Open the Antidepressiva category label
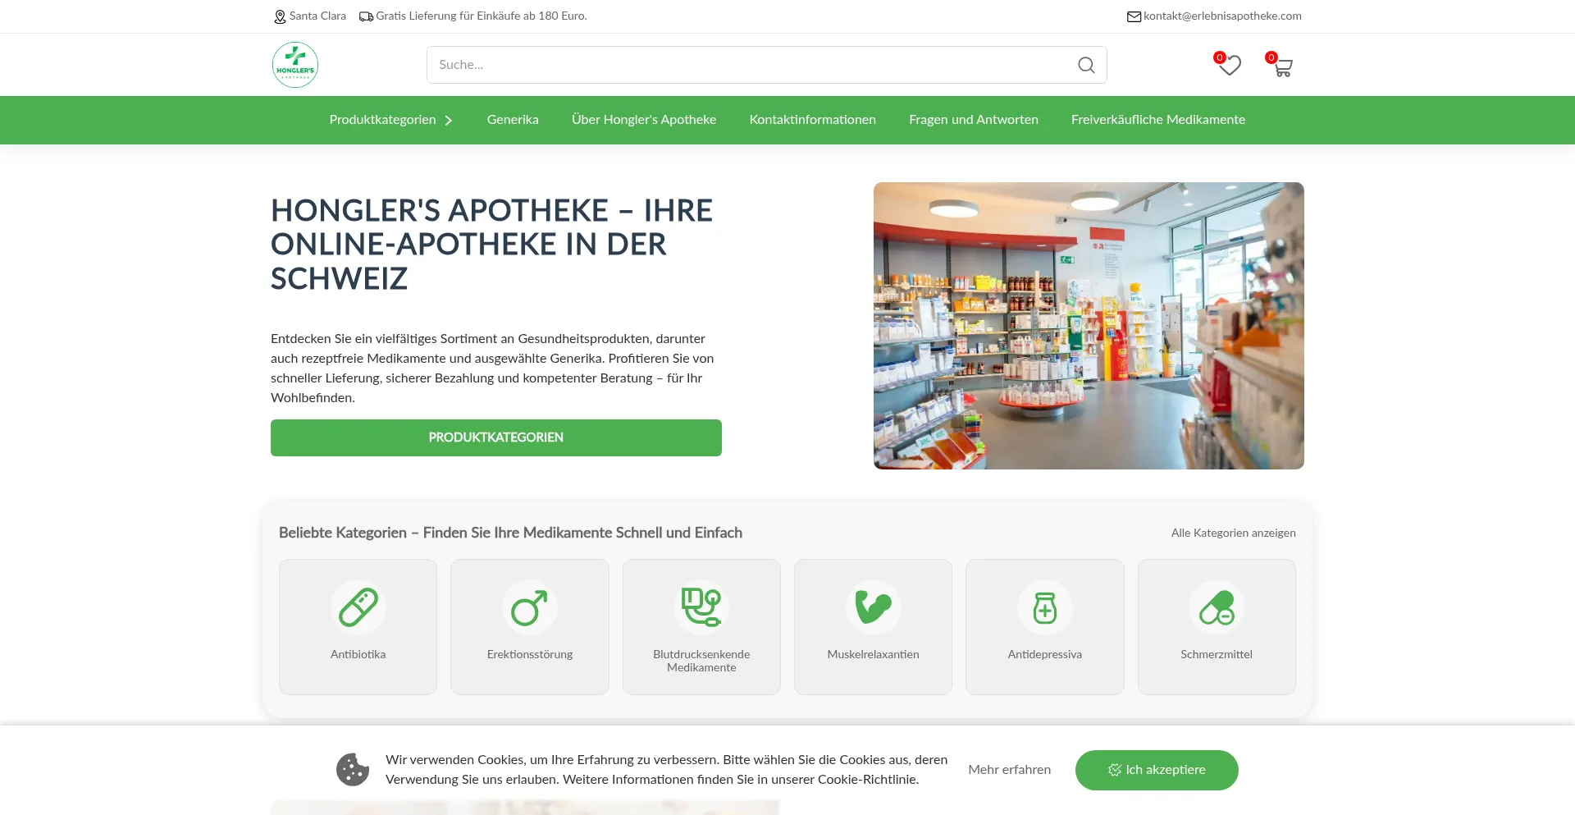 (x=1045, y=654)
